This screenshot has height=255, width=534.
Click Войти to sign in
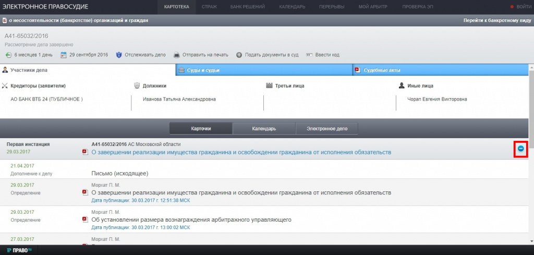[x=520, y=6]
